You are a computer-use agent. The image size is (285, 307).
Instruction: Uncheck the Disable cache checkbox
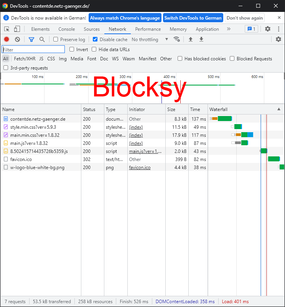95,39
